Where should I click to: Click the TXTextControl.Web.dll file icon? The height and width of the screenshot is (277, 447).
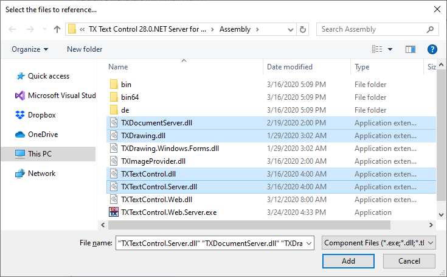pyautogui.click(x=114, y=199)
